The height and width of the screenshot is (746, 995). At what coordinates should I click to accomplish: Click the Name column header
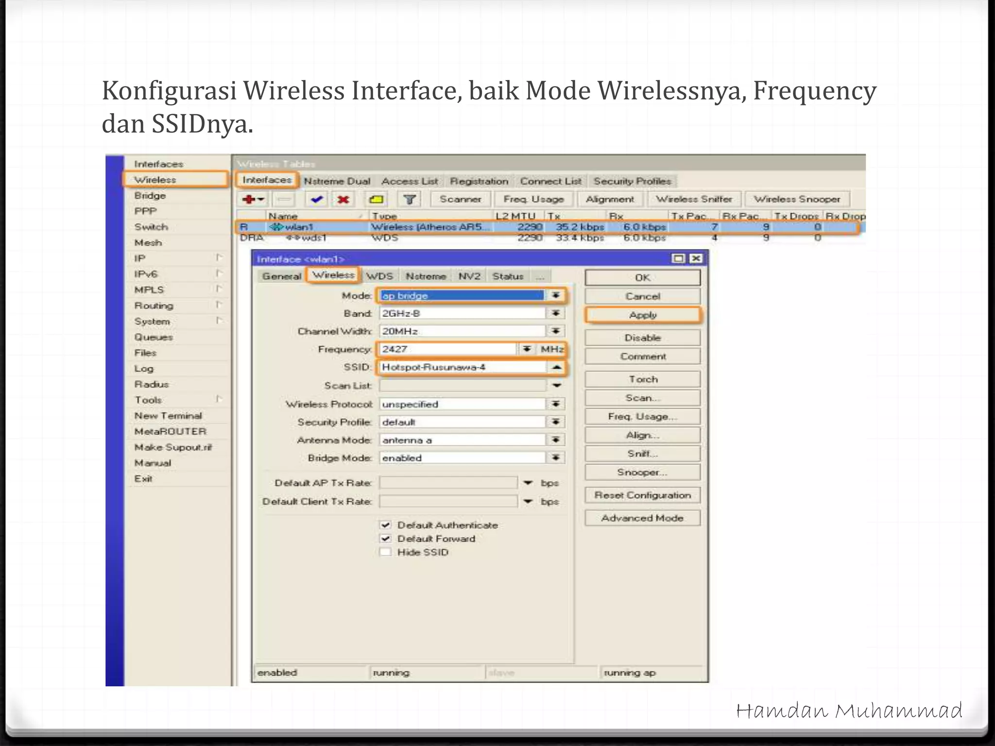[x=316, y=216]
